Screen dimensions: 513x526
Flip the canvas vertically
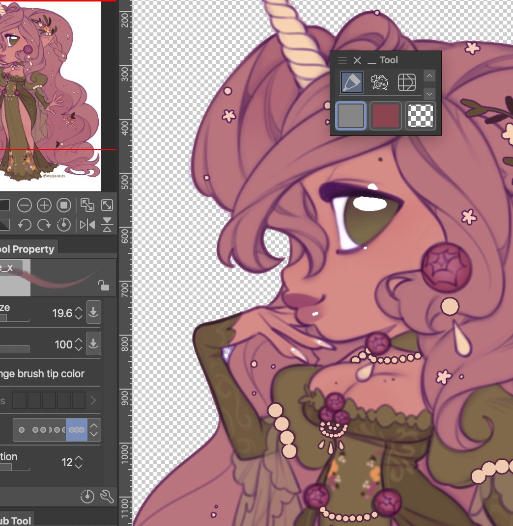pyautogui.click(x=107, y=225)
